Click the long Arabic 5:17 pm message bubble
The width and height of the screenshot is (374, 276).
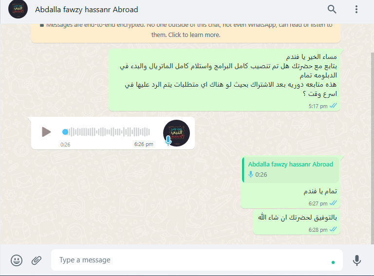224,80
